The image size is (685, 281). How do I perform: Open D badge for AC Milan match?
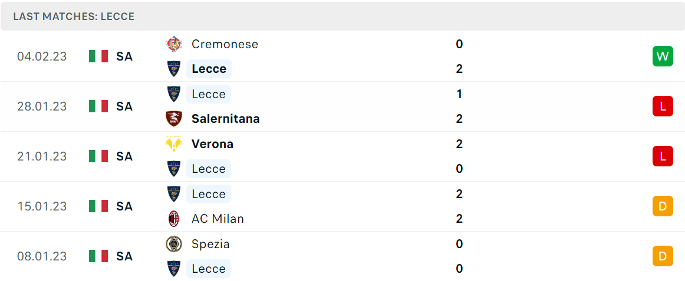coord(663,206)
